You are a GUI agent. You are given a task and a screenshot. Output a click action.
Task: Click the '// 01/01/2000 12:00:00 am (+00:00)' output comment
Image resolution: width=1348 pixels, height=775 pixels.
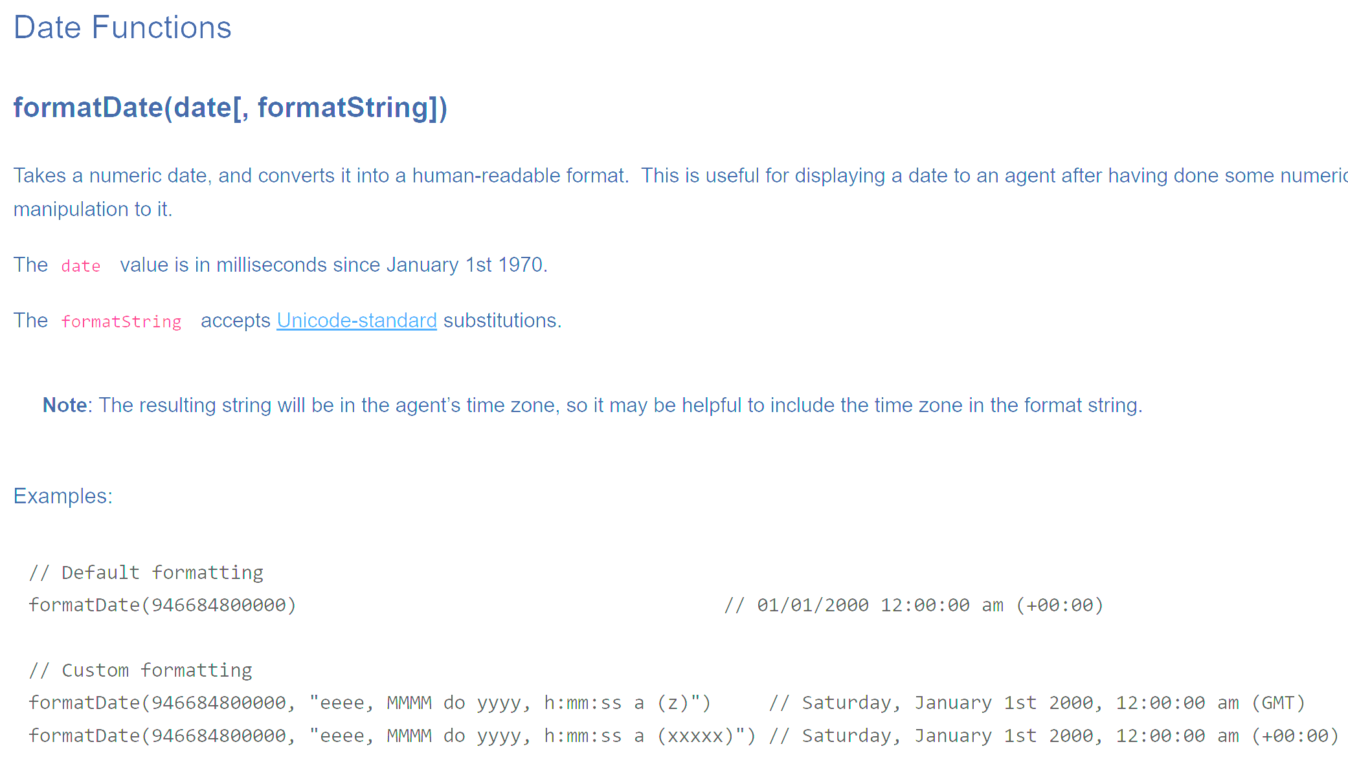[914, 605]
